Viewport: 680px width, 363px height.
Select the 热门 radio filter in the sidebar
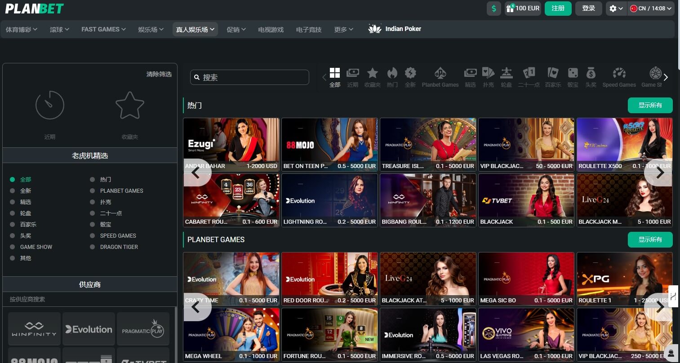(x=92, y=179)
